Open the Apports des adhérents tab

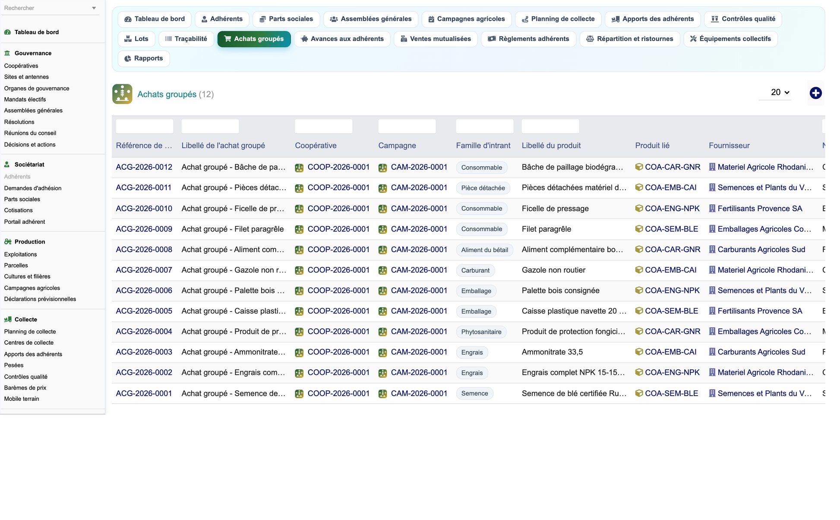pyautogui.click(x=653, y=19)
